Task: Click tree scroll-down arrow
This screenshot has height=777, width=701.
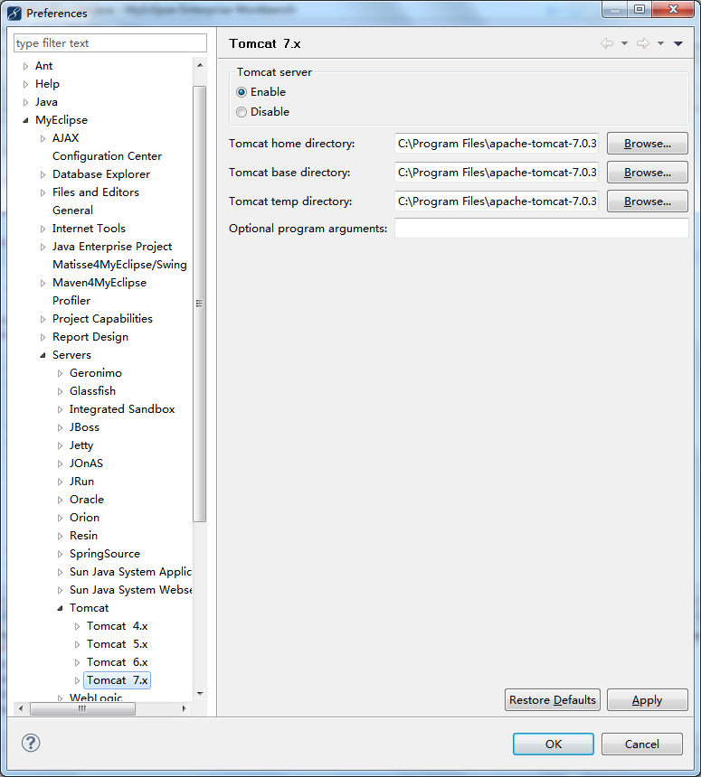Action: point(200,694)
